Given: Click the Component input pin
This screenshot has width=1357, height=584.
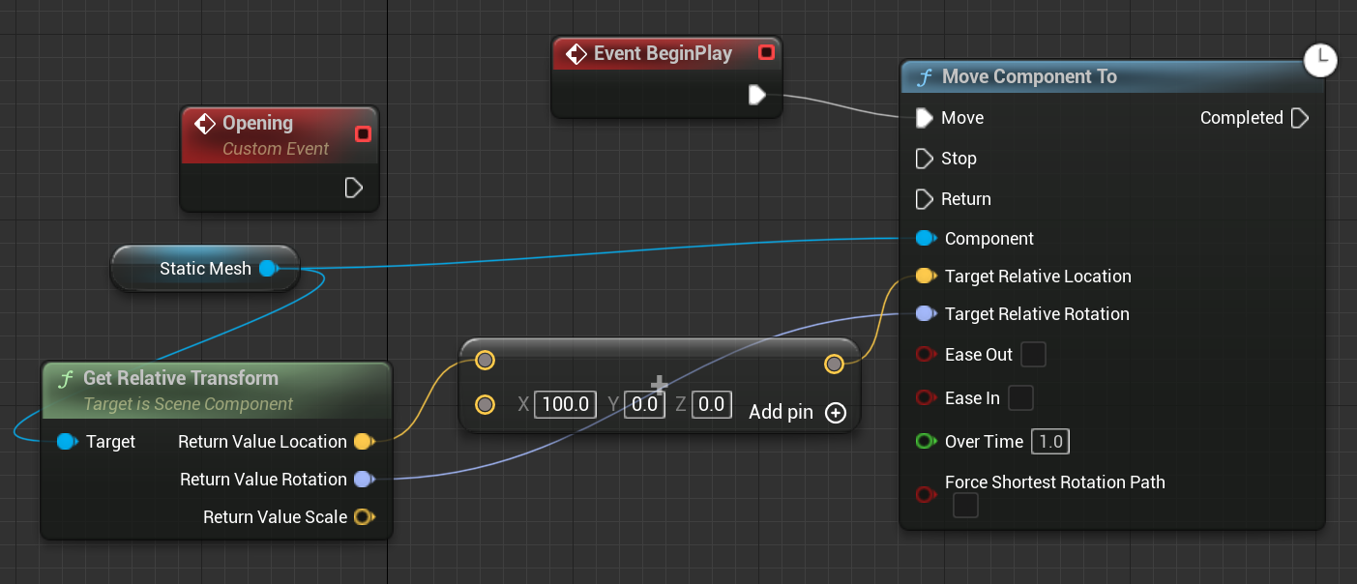Looking at the screenshot, I should click(x=926, y=238).
